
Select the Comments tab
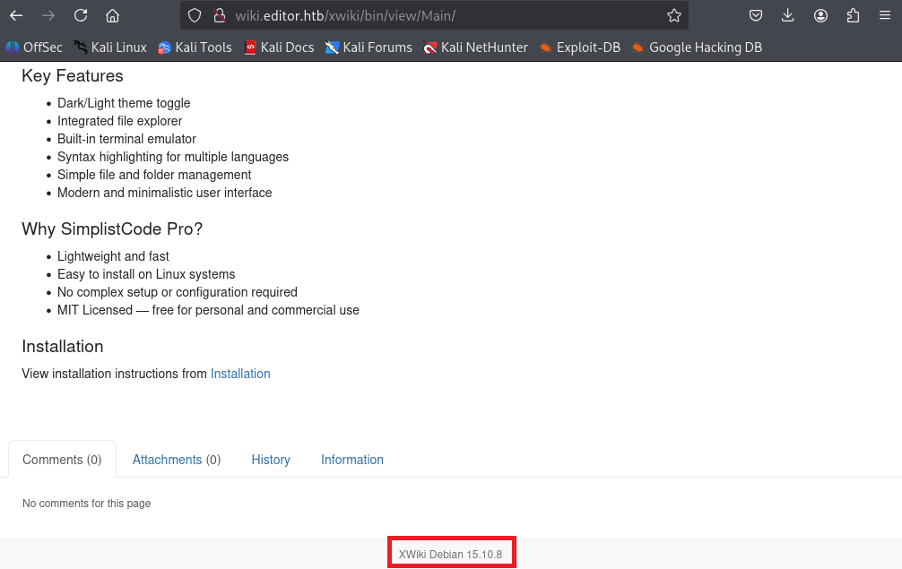click(x=62, y=460)
